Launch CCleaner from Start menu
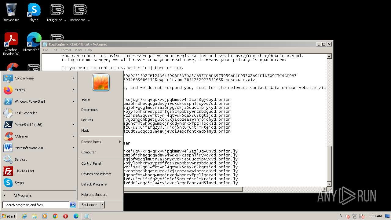This screenshot has height=220, width=391. pos(39,136)
